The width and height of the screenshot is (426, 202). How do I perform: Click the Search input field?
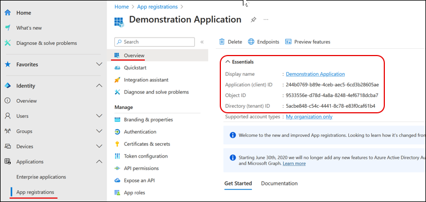[154, 42]
